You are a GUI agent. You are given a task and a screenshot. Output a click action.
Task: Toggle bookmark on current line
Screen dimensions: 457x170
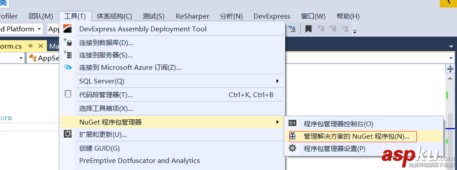tap(308, 29)
